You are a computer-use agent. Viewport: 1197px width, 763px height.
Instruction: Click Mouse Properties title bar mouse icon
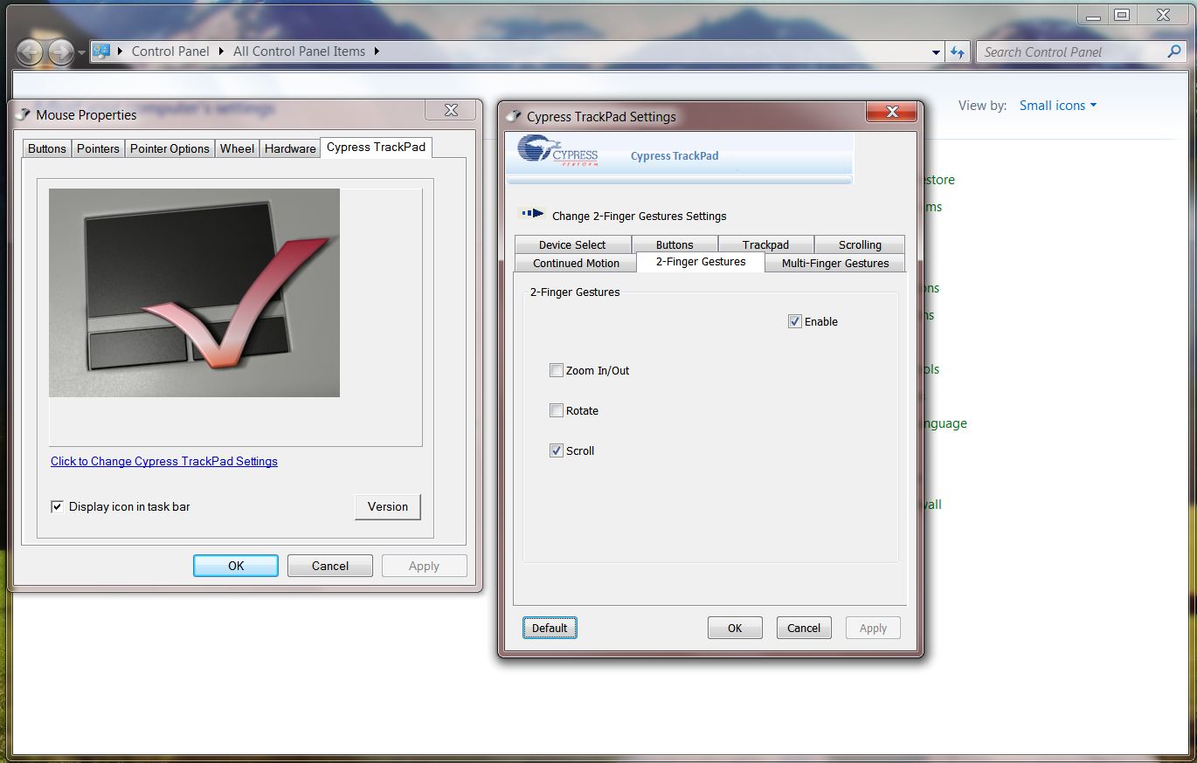click(23, 114)
